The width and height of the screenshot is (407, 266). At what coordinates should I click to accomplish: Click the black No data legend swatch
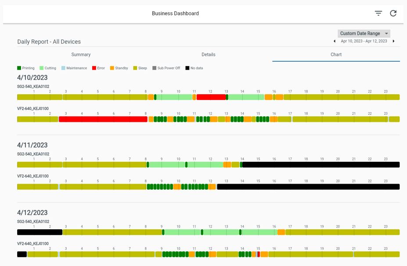pos(187,68)
